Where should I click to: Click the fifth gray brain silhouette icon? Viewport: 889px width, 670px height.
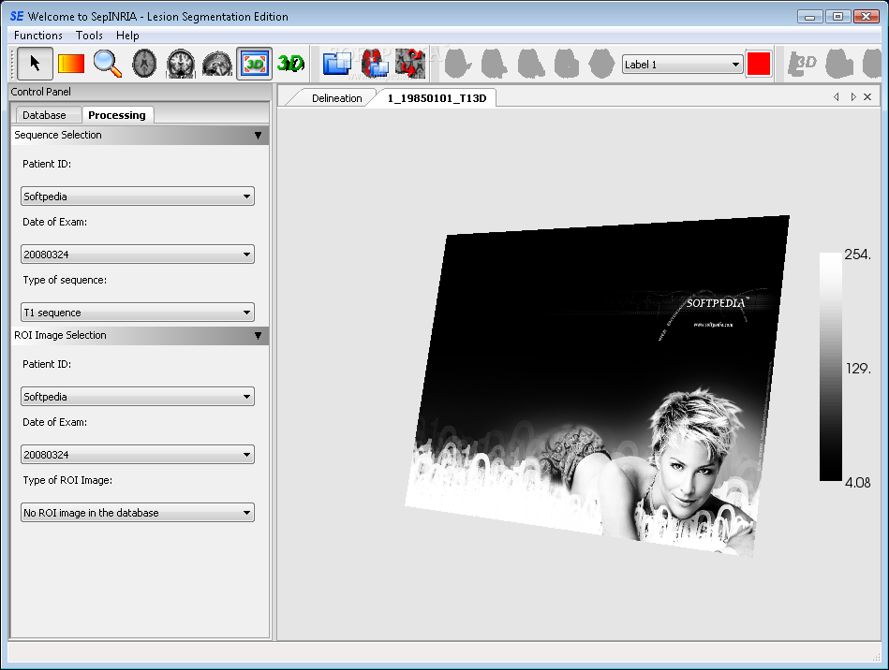602,64
